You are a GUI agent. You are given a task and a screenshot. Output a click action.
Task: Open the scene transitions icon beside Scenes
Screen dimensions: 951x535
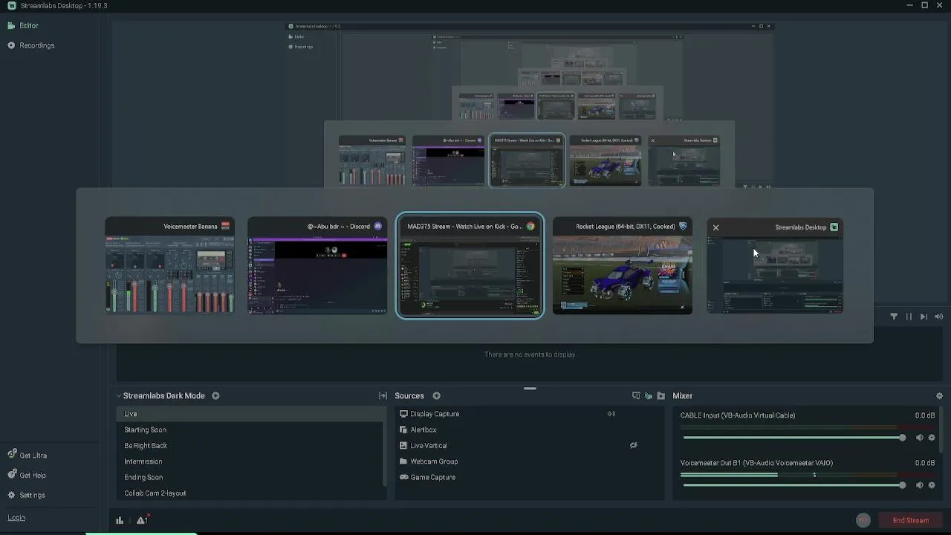coord(383,396)
